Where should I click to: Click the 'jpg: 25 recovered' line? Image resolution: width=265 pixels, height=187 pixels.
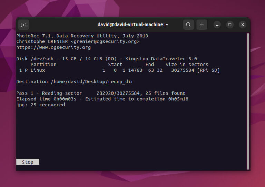[40, 105]
